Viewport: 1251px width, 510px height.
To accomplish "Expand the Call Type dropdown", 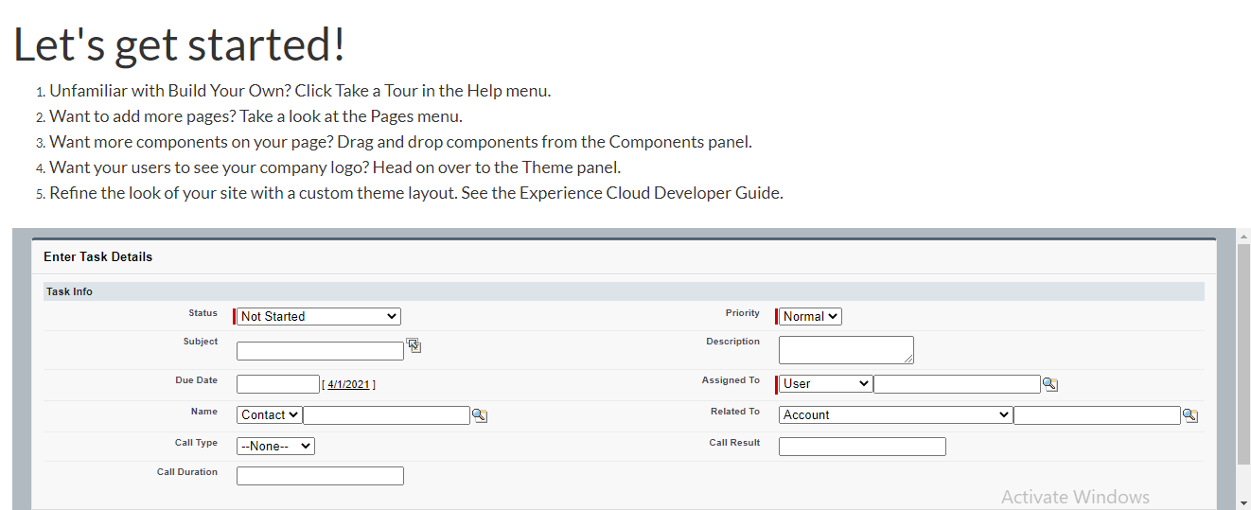I will 275,446.
